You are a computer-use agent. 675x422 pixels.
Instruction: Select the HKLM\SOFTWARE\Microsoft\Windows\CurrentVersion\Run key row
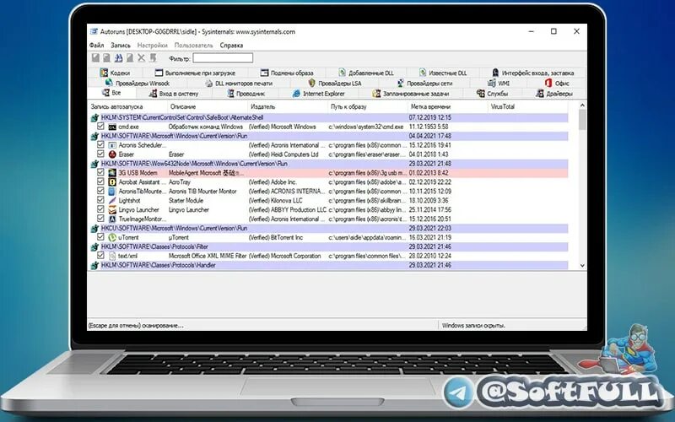[x=329, y=136]
